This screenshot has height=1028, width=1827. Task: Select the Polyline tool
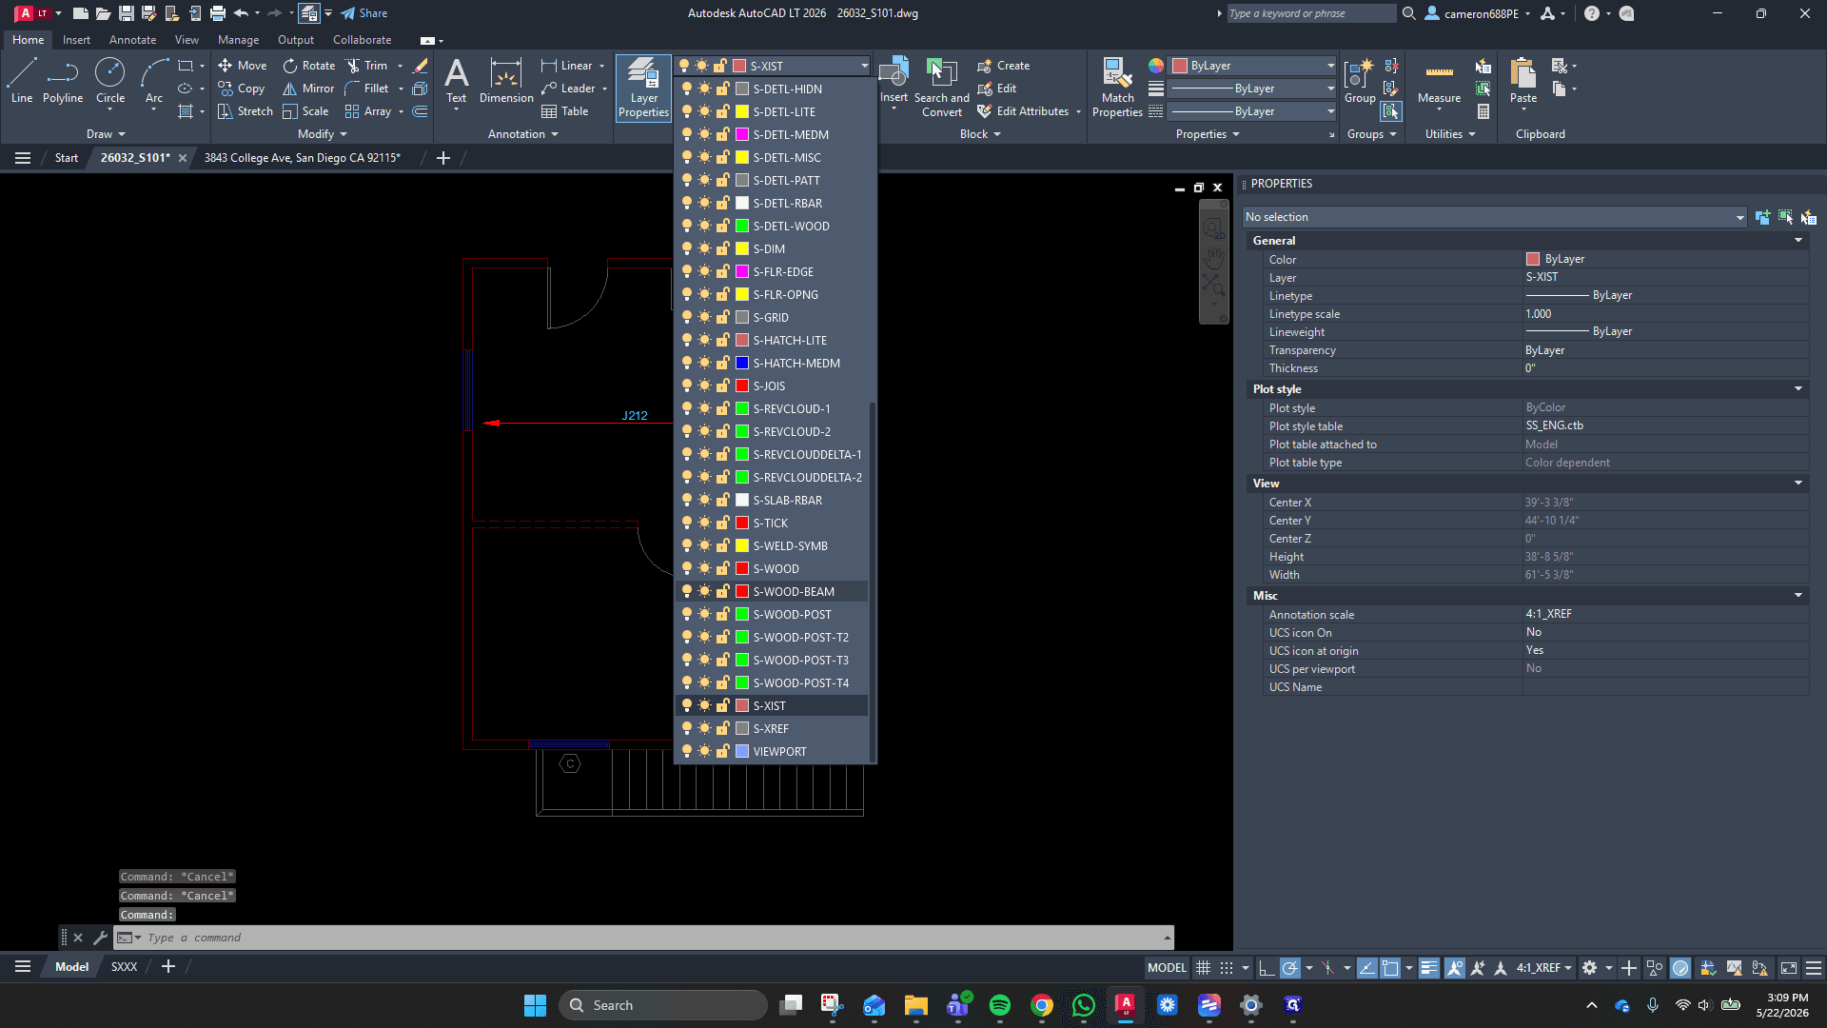[x=63, y=81]
